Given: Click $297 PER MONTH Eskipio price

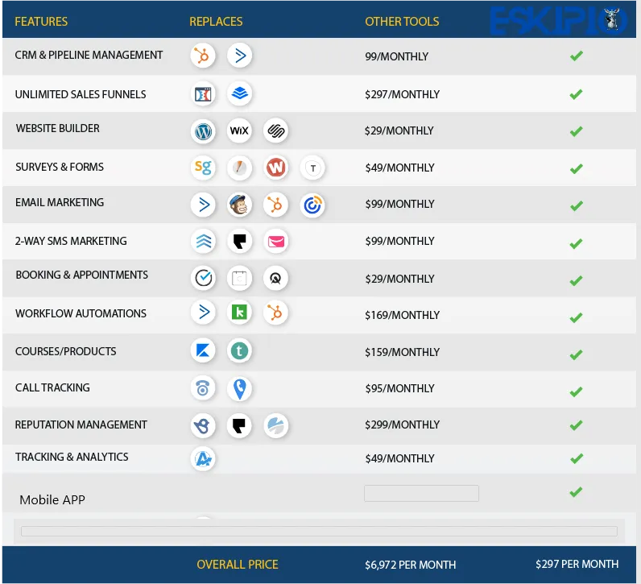Looking at the screenshot, I should point(577,564).
